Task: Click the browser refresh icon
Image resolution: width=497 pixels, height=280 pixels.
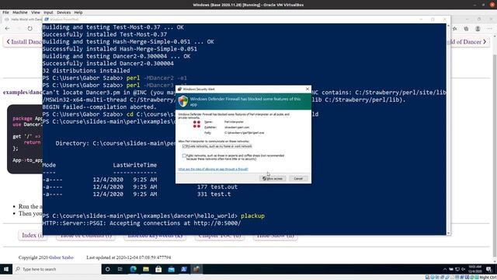Action: click(x=30, y=29)
